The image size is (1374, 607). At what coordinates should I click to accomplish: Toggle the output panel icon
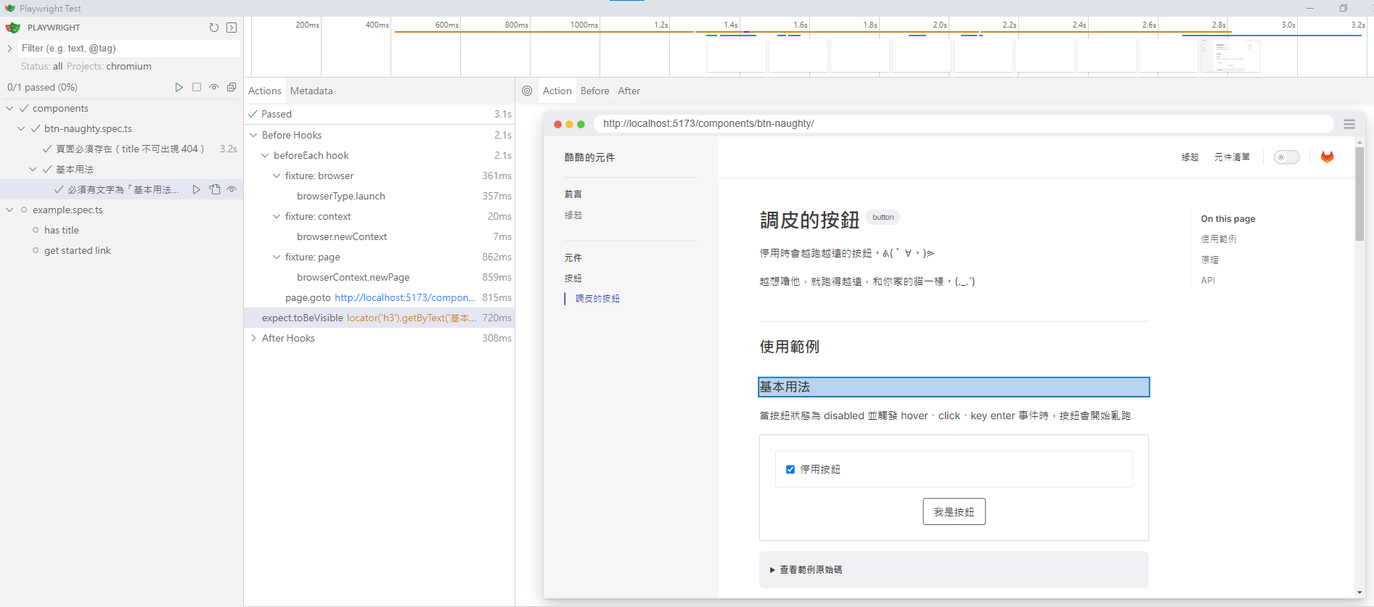pyautogui.click(x=232, y=28)
